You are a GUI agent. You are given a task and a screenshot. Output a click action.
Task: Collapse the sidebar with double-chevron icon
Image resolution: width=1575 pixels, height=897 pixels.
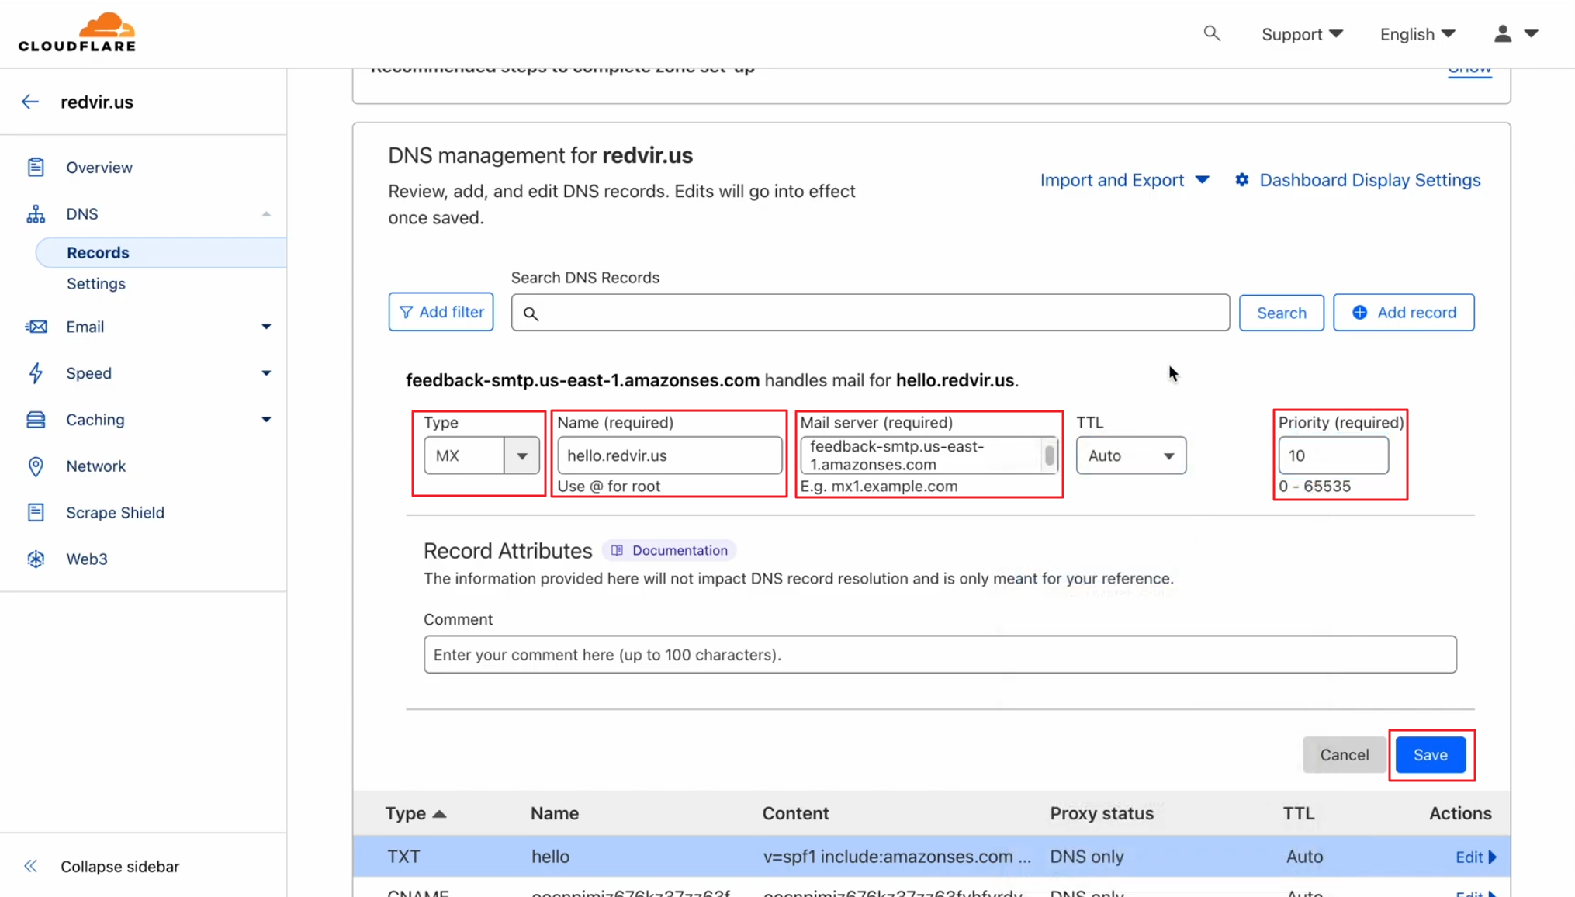[x=30, y=866]
